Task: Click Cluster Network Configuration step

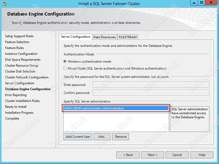Action: [x=27, y=77]
